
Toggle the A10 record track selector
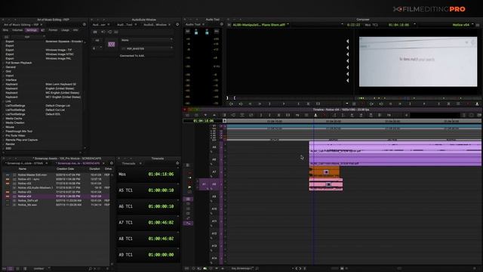(214, 209)
